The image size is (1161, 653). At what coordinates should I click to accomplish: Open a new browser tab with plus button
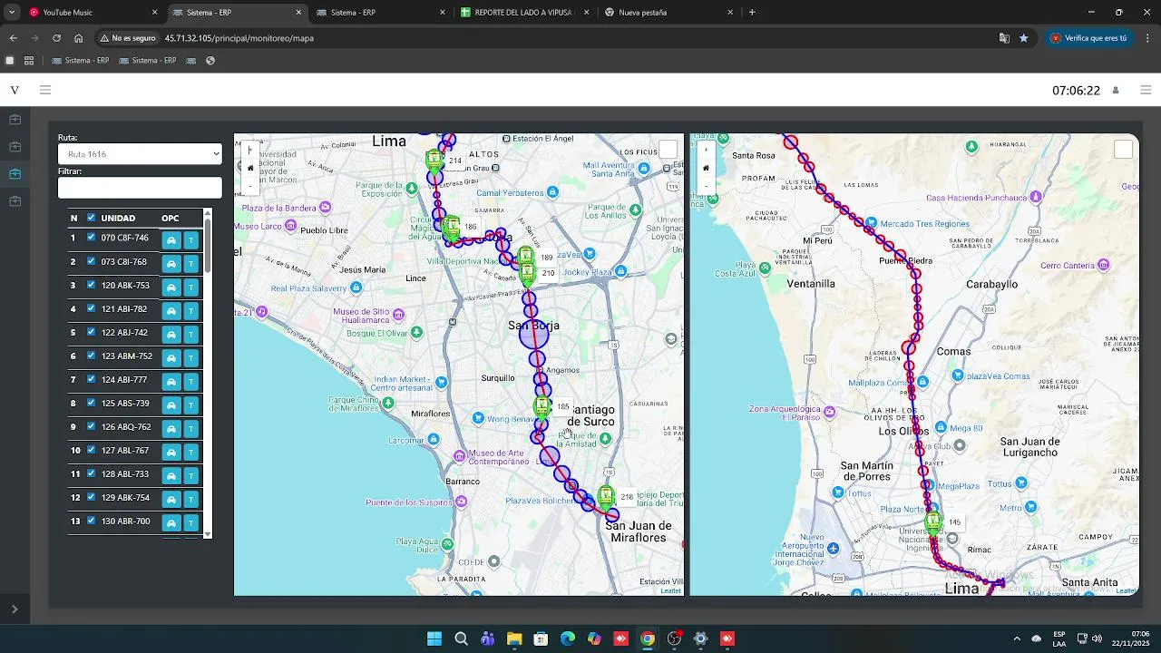pyautogui.click(x=752, y=13)
